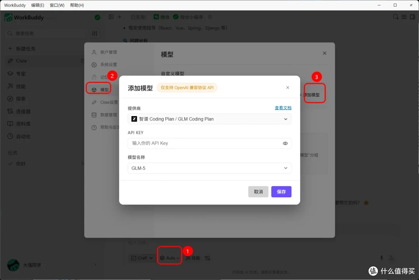Select Claw设置 in settings sidebar
419x280 pixels.
tap(105, 103)
